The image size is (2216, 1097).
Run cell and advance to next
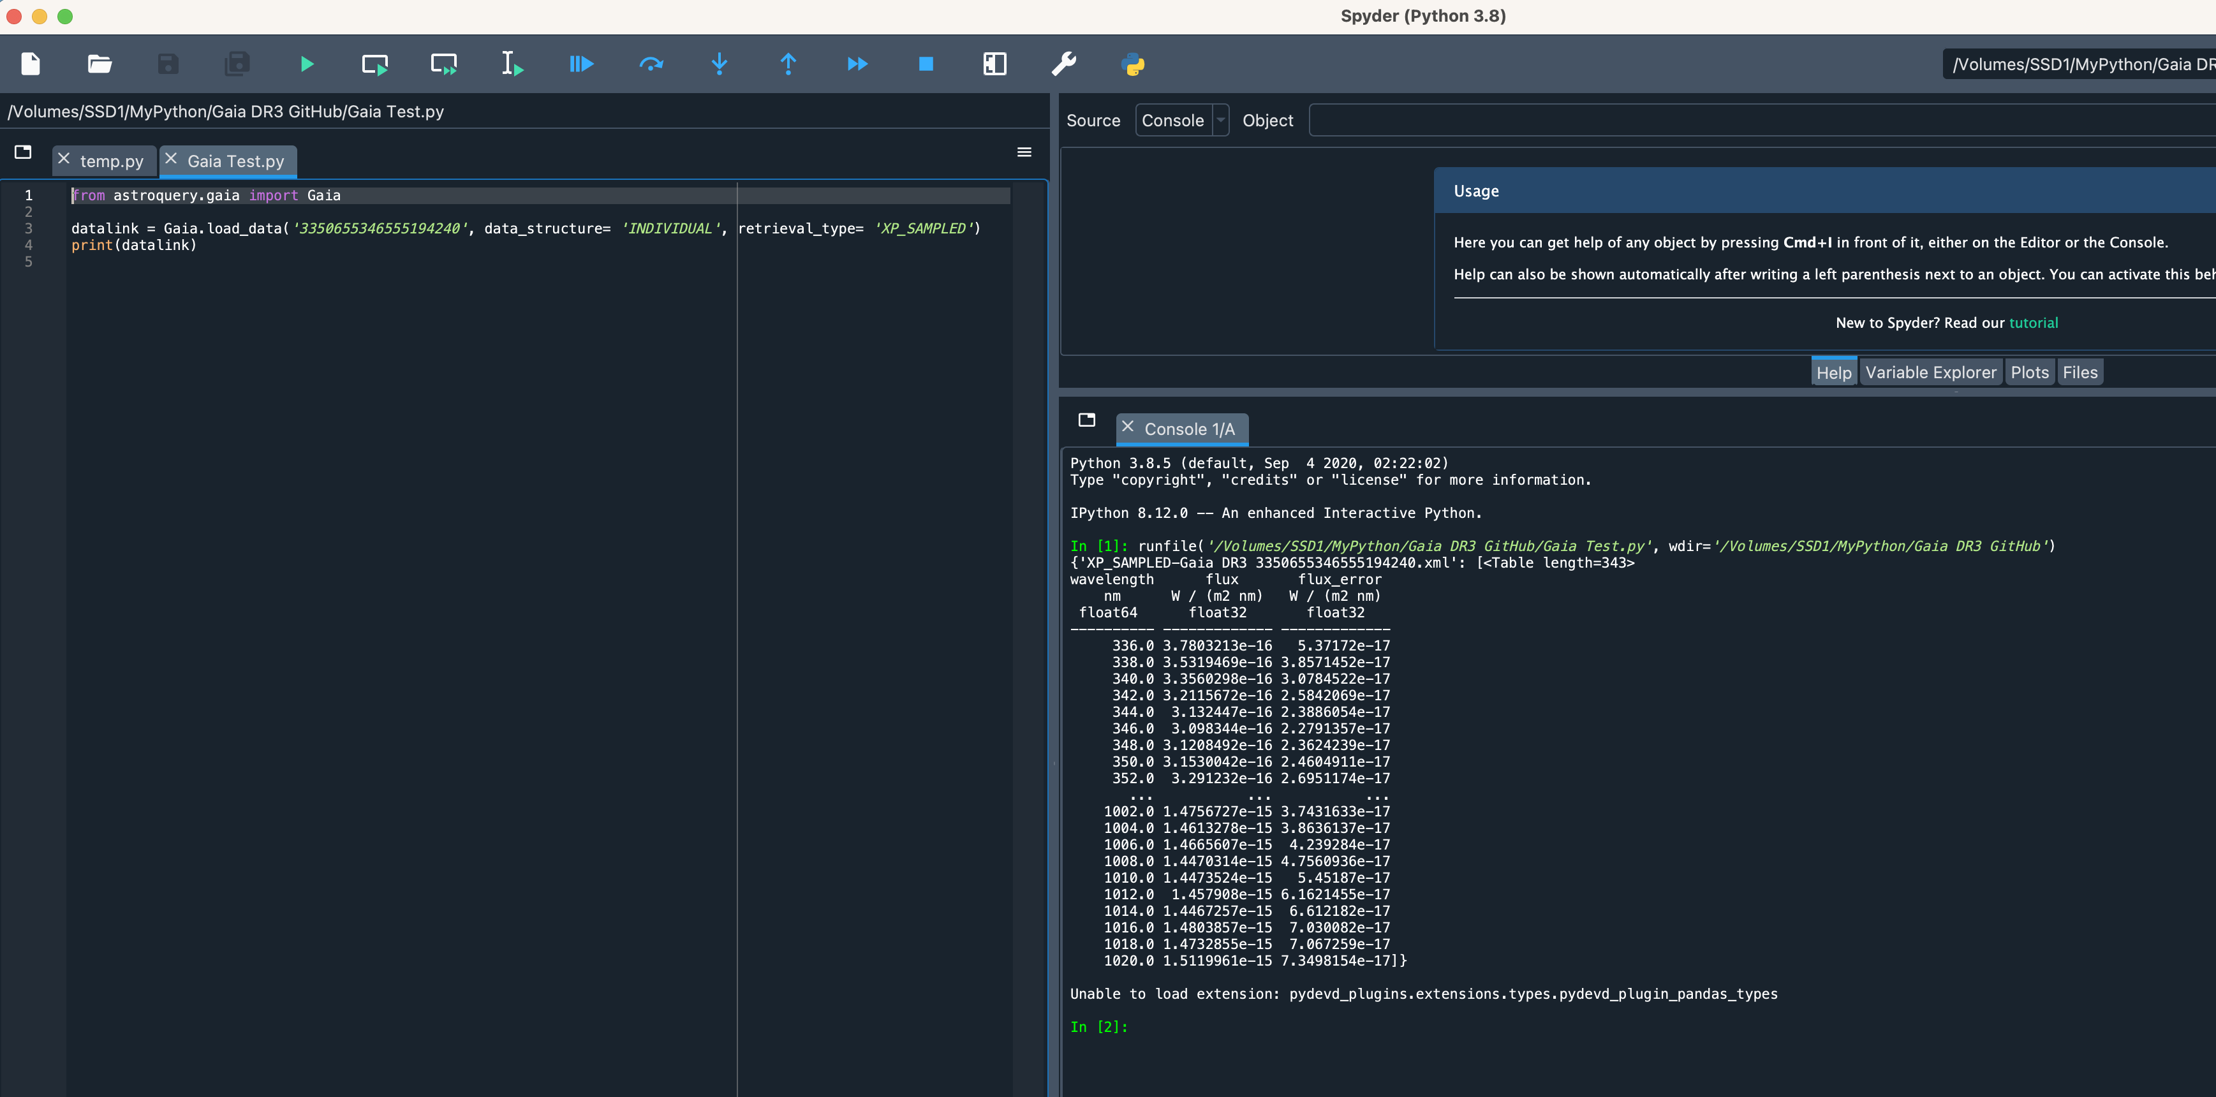[444, 64]
